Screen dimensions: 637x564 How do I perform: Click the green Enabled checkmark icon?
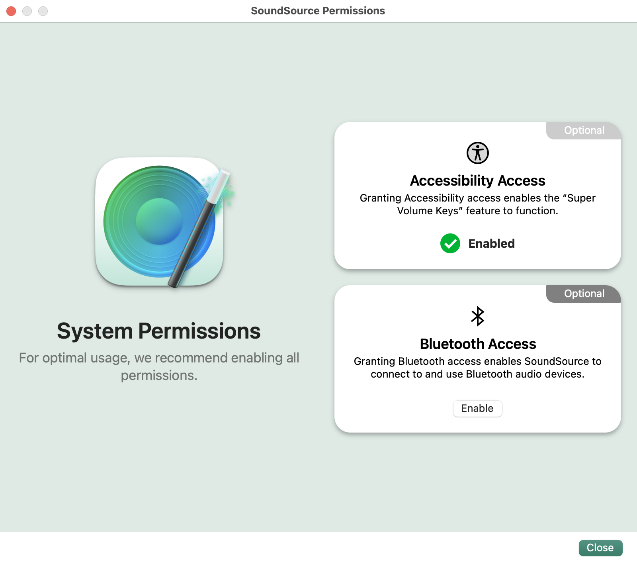point(450,243)
